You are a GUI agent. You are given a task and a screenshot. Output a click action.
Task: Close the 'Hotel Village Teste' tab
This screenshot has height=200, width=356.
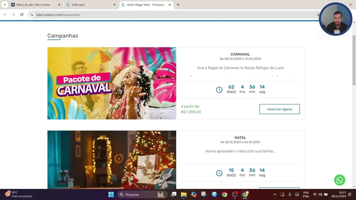tap(170, 5)
